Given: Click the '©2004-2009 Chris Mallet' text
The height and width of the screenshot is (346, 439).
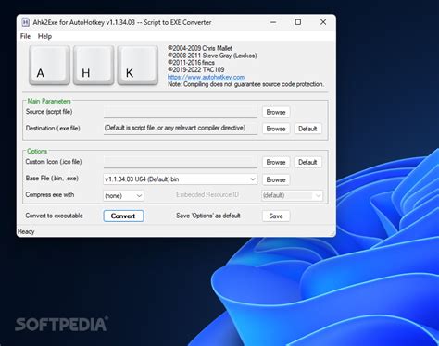Looking at the screenshot, I should 200,48.
